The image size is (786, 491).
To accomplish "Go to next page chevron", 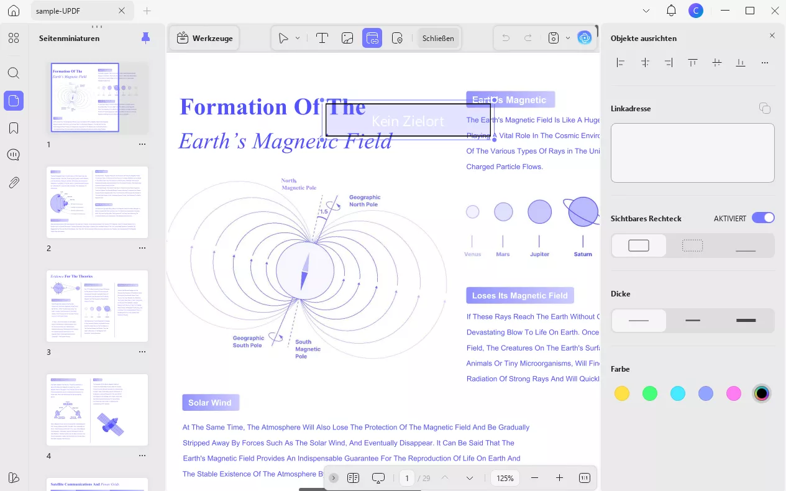I will click(x=470, y=478).
